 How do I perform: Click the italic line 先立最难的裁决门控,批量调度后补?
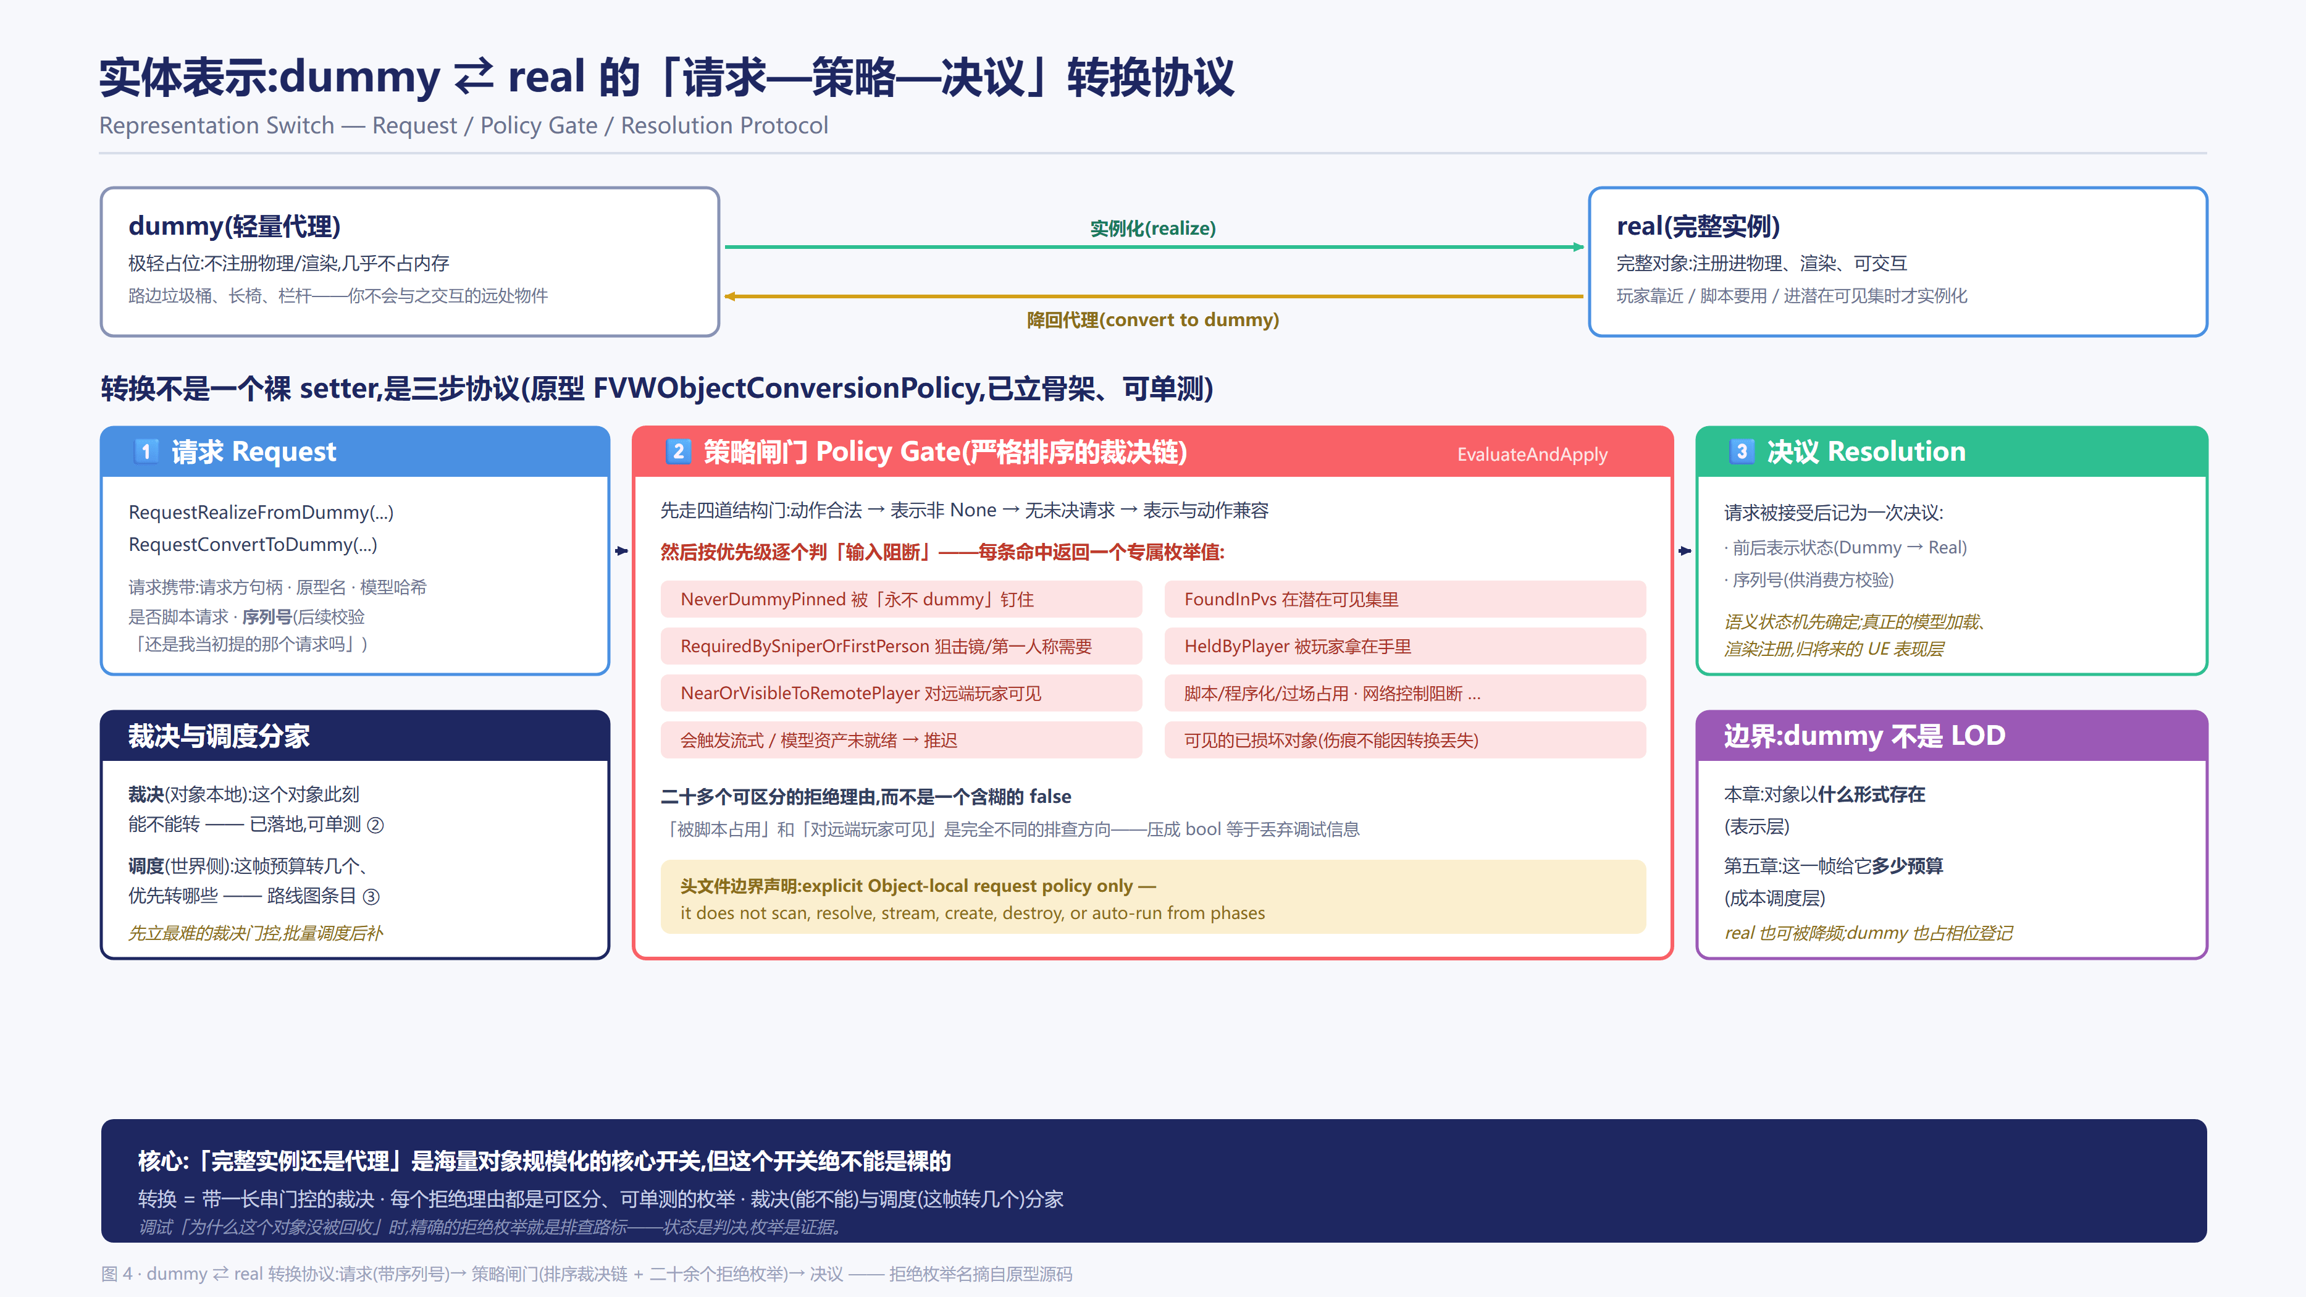[255, 933]
